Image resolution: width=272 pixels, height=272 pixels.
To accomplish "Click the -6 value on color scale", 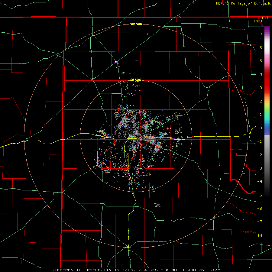I will coord(260,209).
